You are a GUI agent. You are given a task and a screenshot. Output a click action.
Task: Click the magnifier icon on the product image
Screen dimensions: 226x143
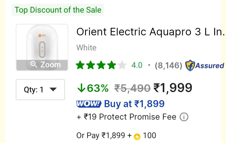coord(34,65)
